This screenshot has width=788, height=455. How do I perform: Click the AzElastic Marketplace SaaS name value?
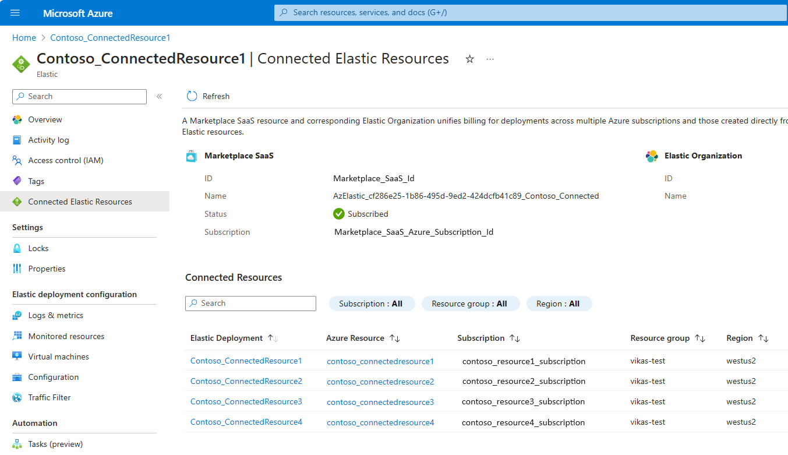[x=466, y=196]
